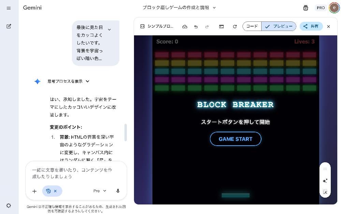
Task: Open attachment options with the plus icon
Action: click(34, 191)
